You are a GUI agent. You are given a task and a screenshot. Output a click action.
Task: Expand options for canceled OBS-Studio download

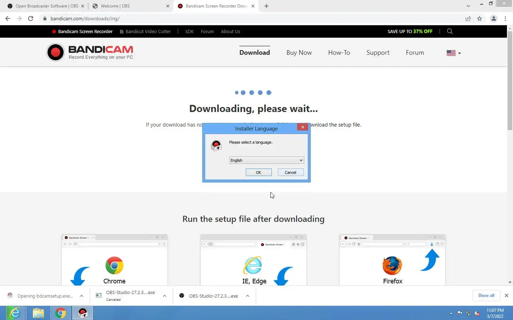(165, 296)
